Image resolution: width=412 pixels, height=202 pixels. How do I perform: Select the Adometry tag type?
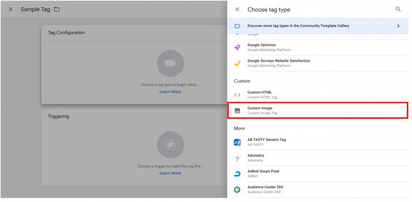click(318, 158)
